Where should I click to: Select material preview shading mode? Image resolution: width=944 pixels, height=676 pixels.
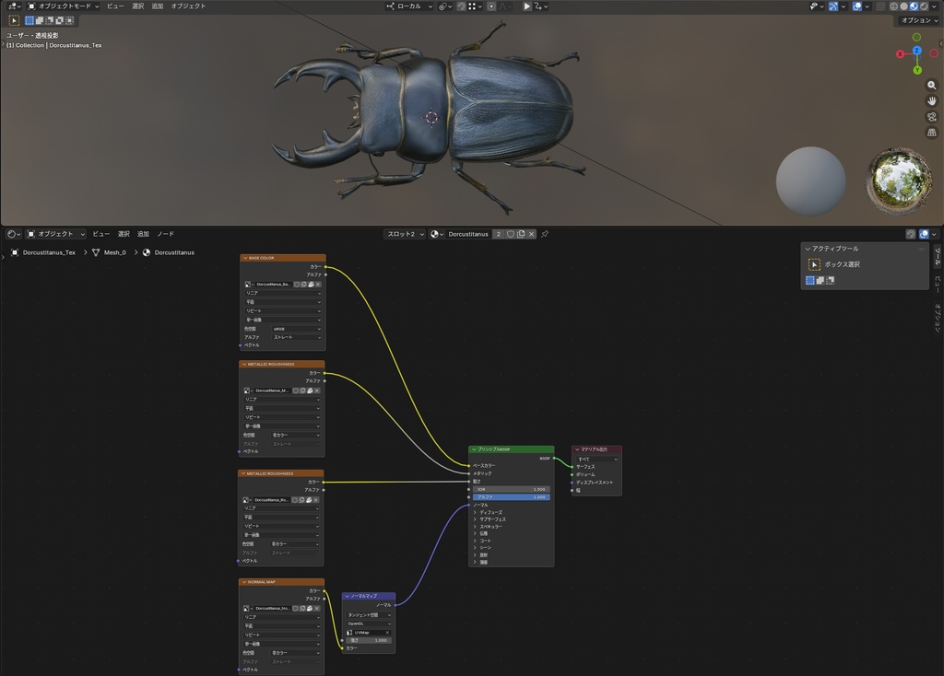(914, 6)
